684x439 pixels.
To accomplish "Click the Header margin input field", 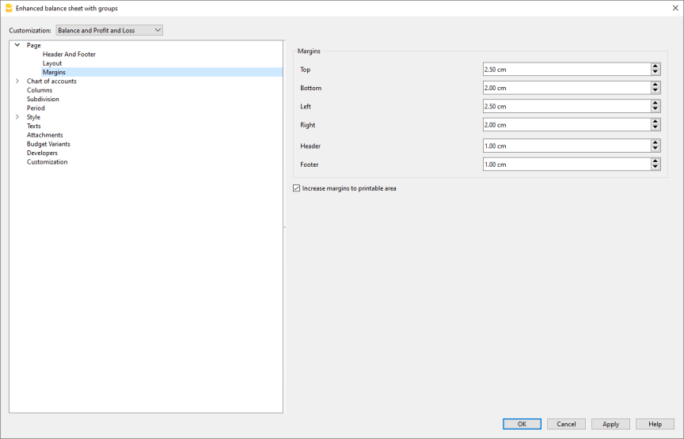I will pyautogui.click(x=567, y=146).
